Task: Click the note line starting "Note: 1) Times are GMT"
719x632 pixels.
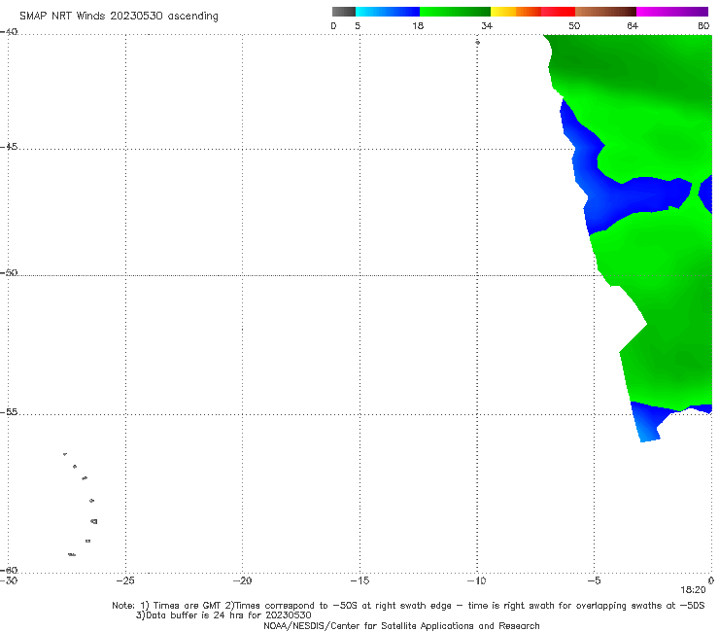Action: 408,606
